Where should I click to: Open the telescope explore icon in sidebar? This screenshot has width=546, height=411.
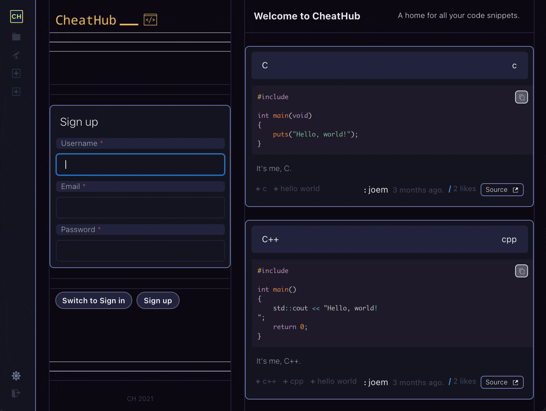(x=16, y=55)
